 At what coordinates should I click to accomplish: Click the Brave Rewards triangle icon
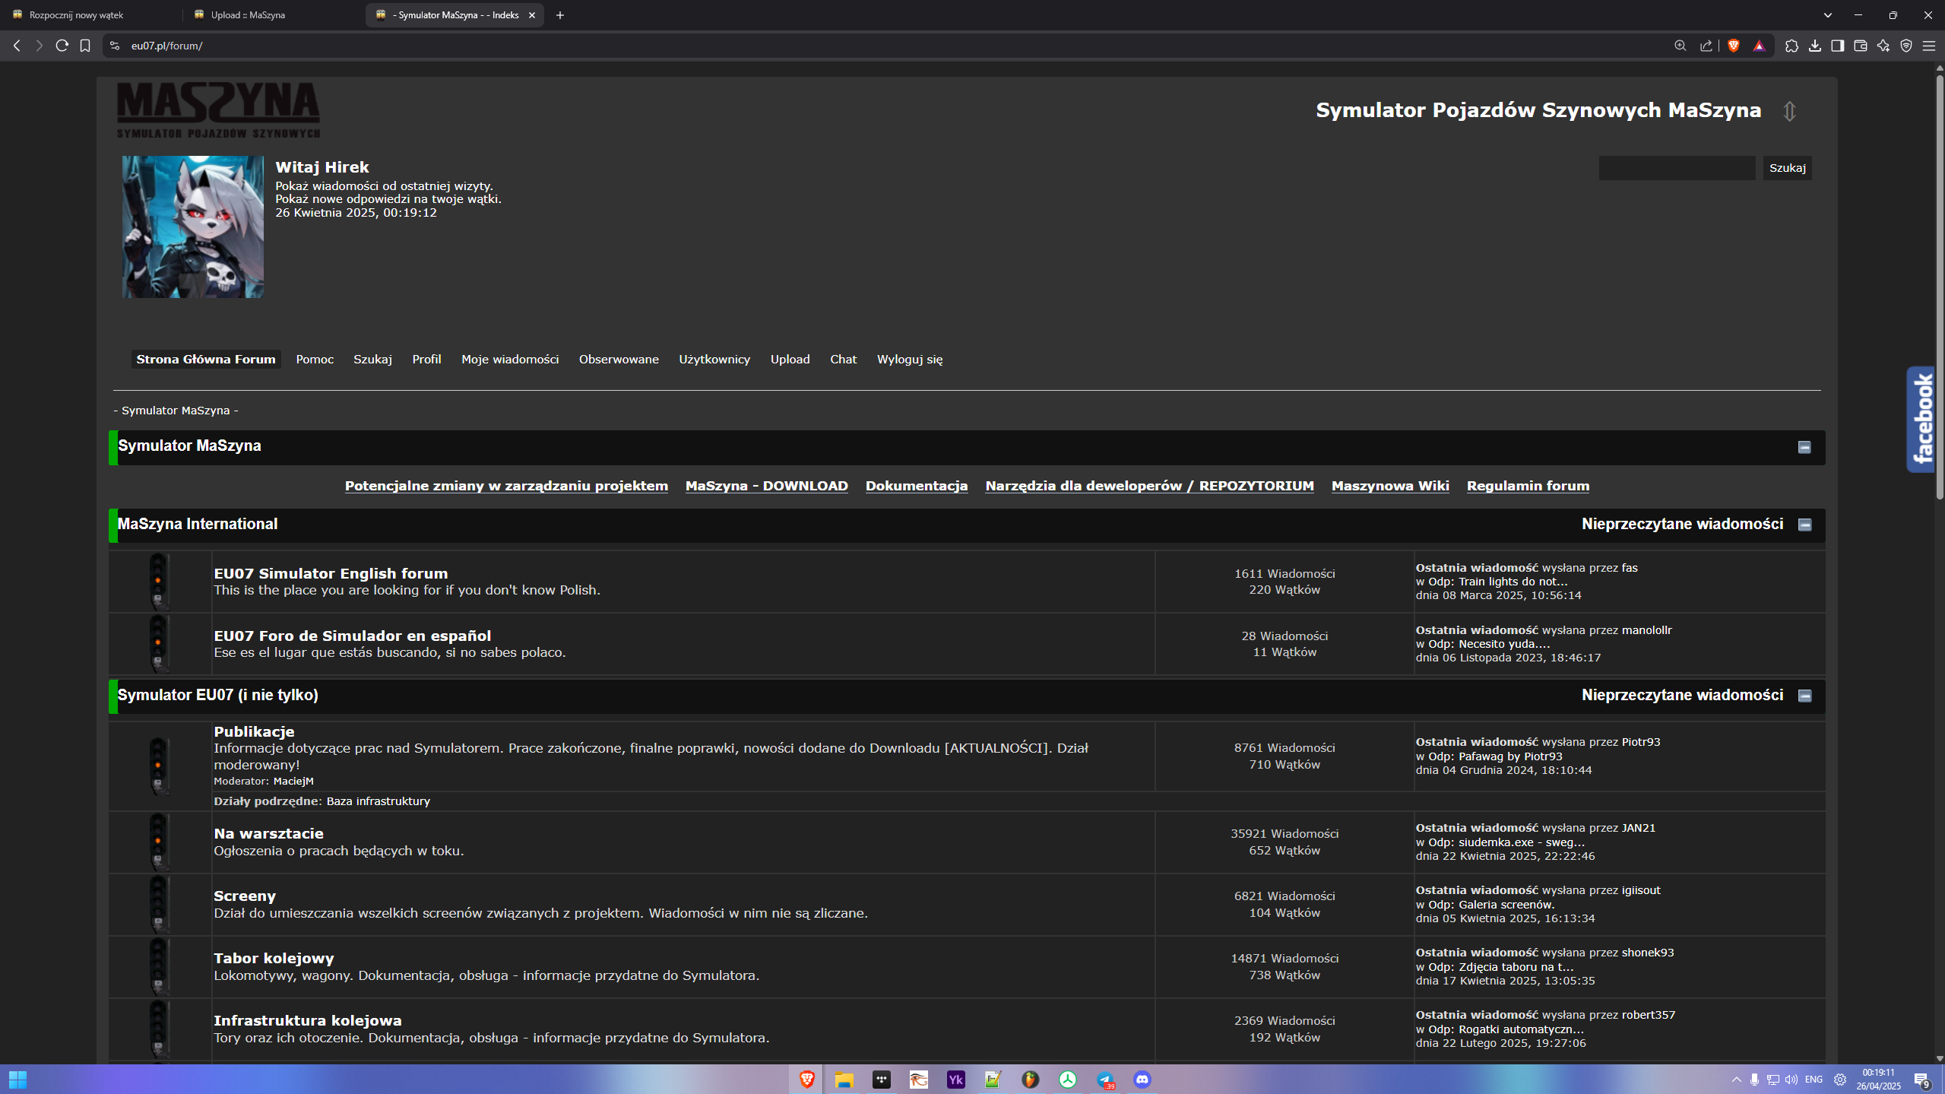(1759, 46)
